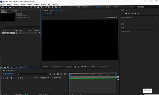159x95 pixels.
Task: Open the composition viewer panel menu
Action: [x=62, y=11]
